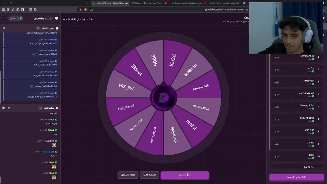Open the Brave hamburger menu
This screenshot has height=184, width=327.
(3, 10)
